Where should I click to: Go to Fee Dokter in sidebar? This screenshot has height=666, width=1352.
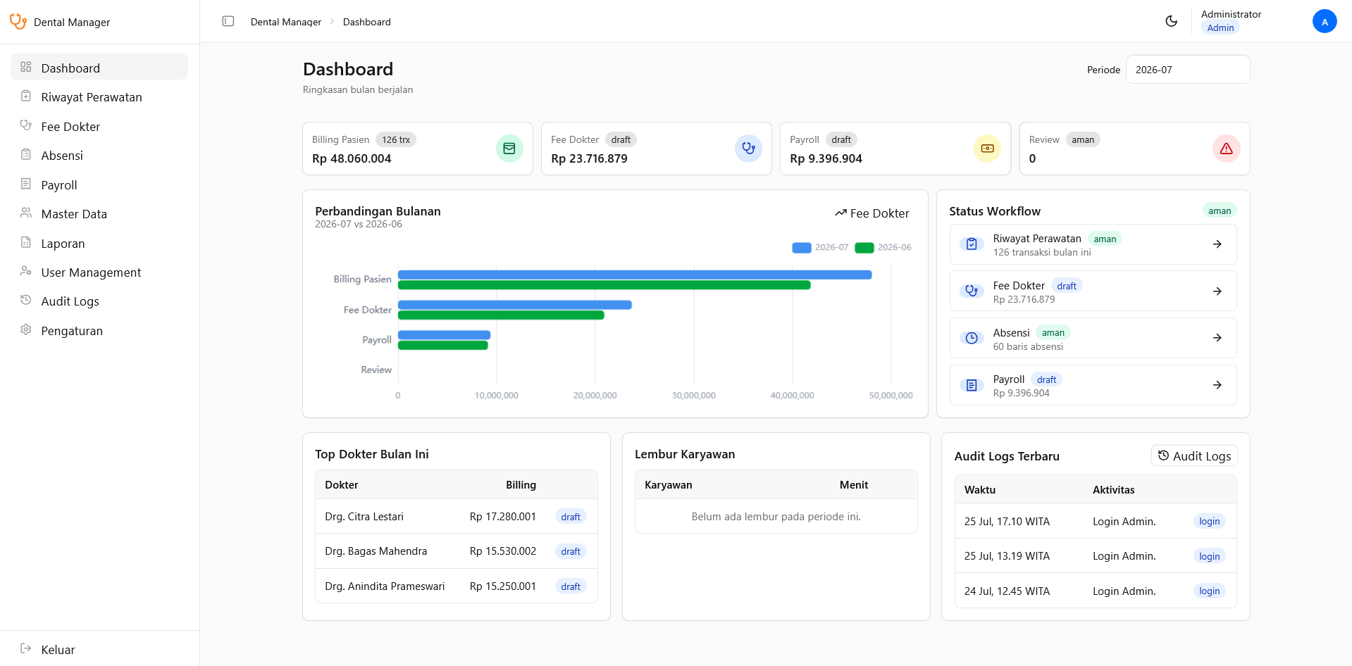[99, 126]
